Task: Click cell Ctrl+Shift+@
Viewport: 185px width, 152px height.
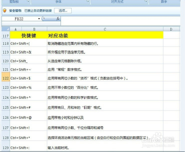Action: click(x=29, y=116)
